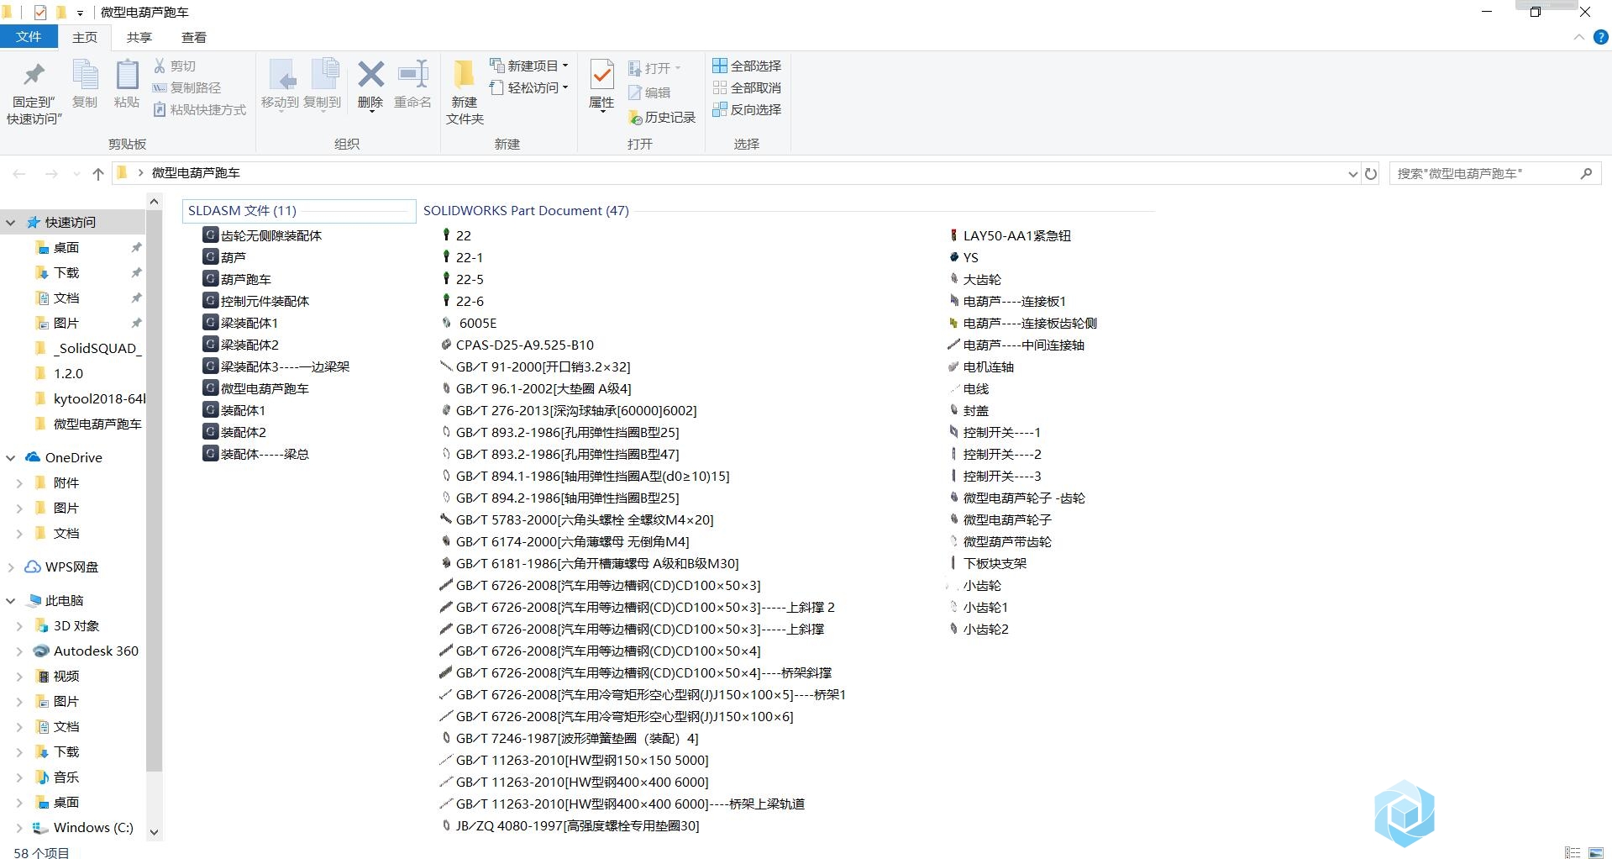
Task: Click the Copy to (复制到) icon
Action: pyautogui.click(x=323, y=74)
